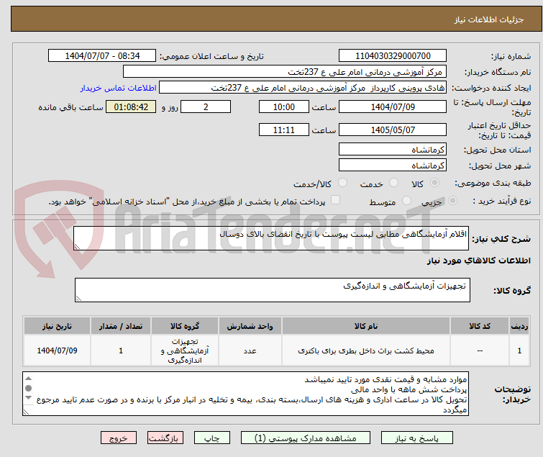
Task: Select the خدمت radio button
Action: pos(393,183)
